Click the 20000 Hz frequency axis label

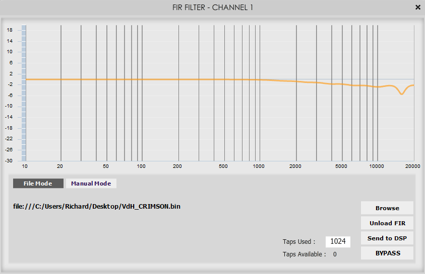point(412,166)
